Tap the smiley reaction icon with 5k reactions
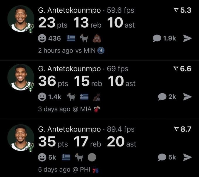 (42, 157)
